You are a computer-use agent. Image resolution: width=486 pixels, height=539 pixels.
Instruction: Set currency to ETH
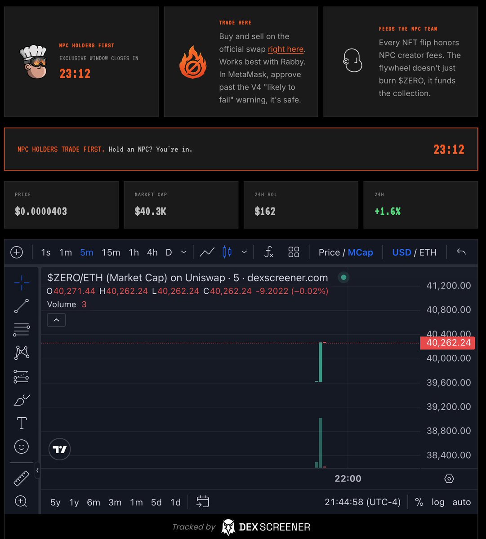click(x=428, y=252)
